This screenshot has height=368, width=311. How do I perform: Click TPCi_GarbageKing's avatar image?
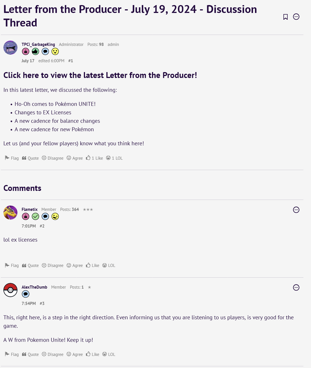[10, 48]
